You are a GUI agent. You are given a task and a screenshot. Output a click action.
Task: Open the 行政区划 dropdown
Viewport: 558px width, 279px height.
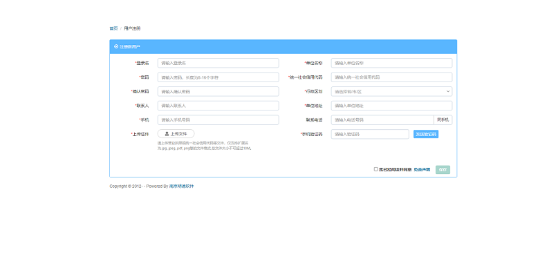coord(391,91)
